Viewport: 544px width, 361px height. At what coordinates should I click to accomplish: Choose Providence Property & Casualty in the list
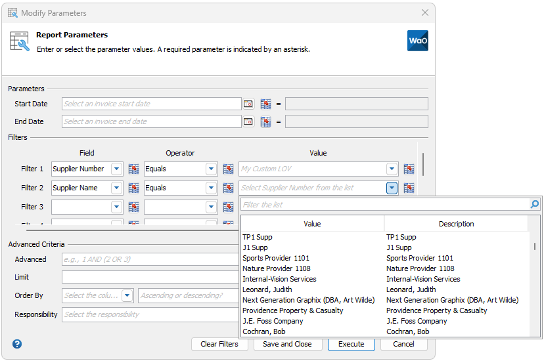292,310
